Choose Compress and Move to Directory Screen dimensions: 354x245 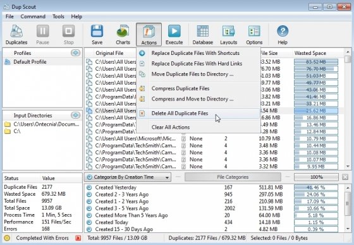coord(198,99)
